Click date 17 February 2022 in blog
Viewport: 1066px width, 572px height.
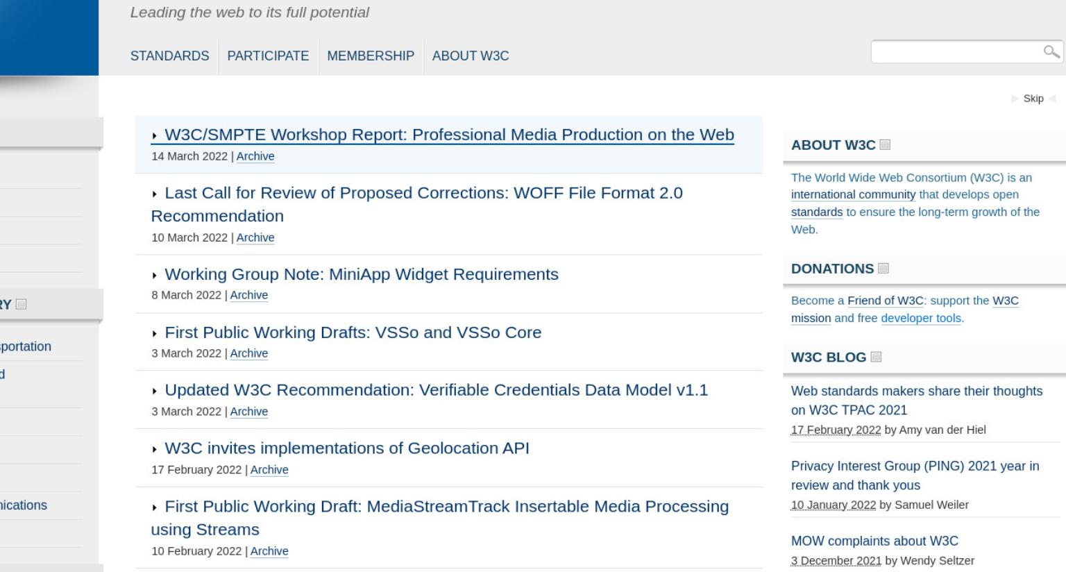tap(836, 430)
